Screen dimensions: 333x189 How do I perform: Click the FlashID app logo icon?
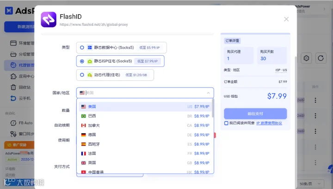(x=49, y=19)
